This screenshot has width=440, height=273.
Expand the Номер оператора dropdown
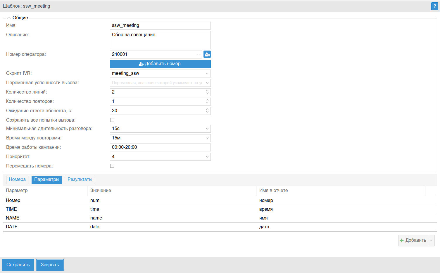coord(198,54)
